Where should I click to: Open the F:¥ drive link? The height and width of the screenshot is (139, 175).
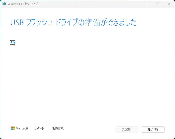coord(13,43)
